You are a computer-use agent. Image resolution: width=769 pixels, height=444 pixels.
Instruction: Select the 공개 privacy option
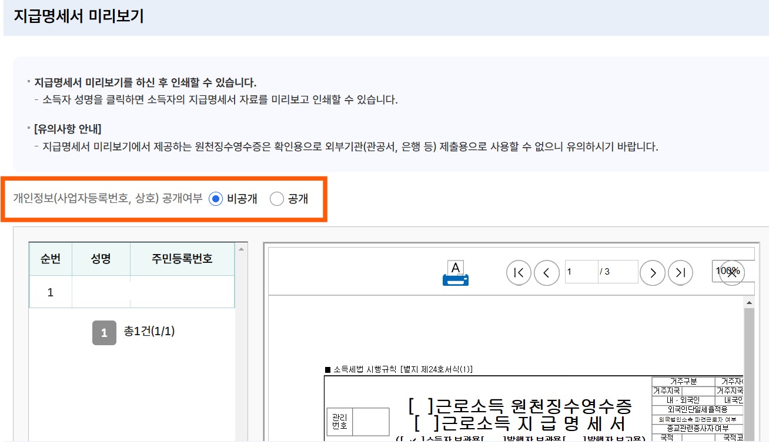tap(276, 198)
